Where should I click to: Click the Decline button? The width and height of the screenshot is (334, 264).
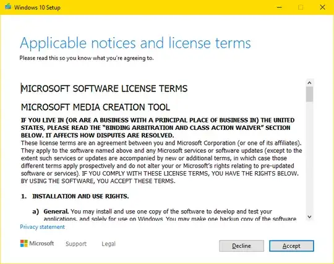coord(242,246)
